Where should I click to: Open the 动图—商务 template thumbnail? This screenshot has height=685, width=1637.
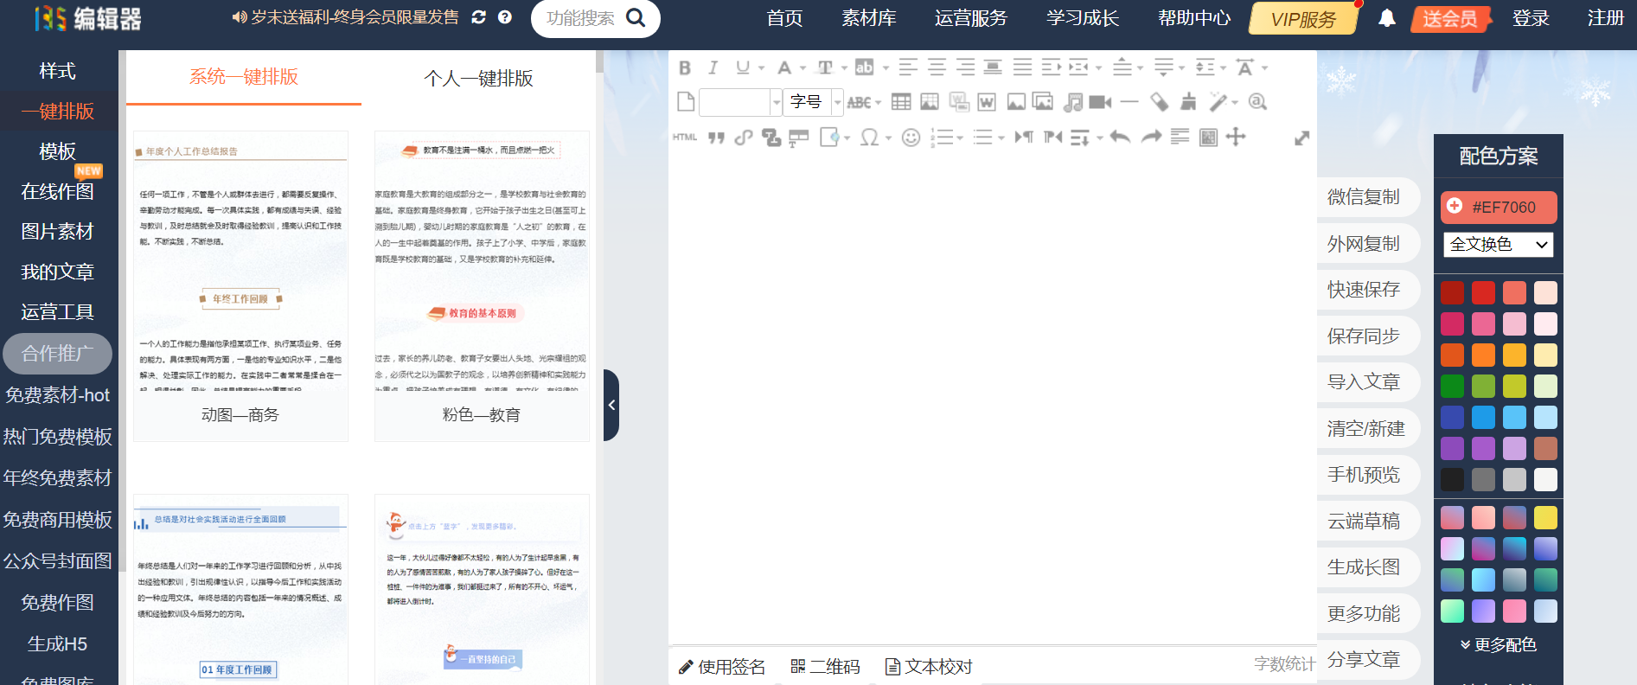pos(240,286)
